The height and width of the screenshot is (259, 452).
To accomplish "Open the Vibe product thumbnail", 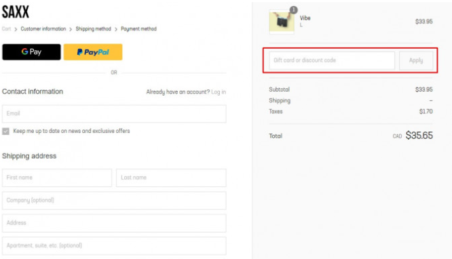I will pyautogui.click(x=282, y=22).
